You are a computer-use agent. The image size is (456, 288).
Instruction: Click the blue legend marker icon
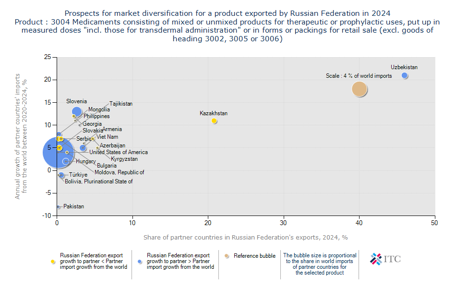point(140,262)
